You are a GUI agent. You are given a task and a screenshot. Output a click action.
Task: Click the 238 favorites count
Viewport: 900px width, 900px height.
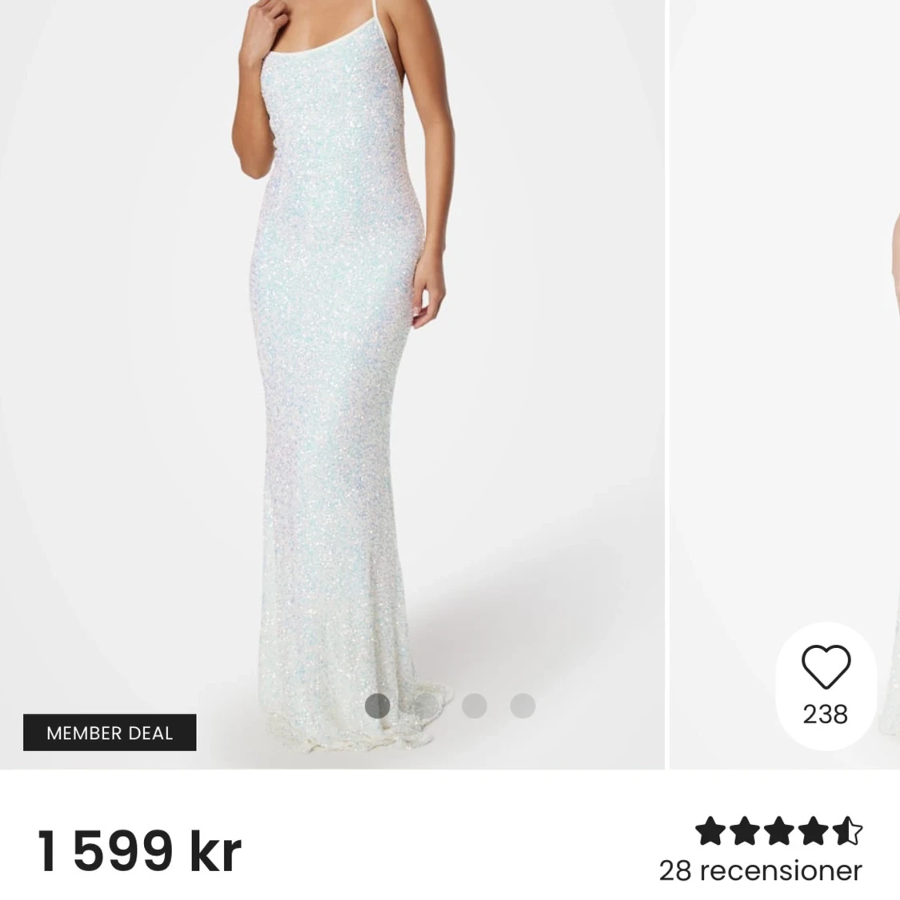pyautogui.click(x=826, y=714)
